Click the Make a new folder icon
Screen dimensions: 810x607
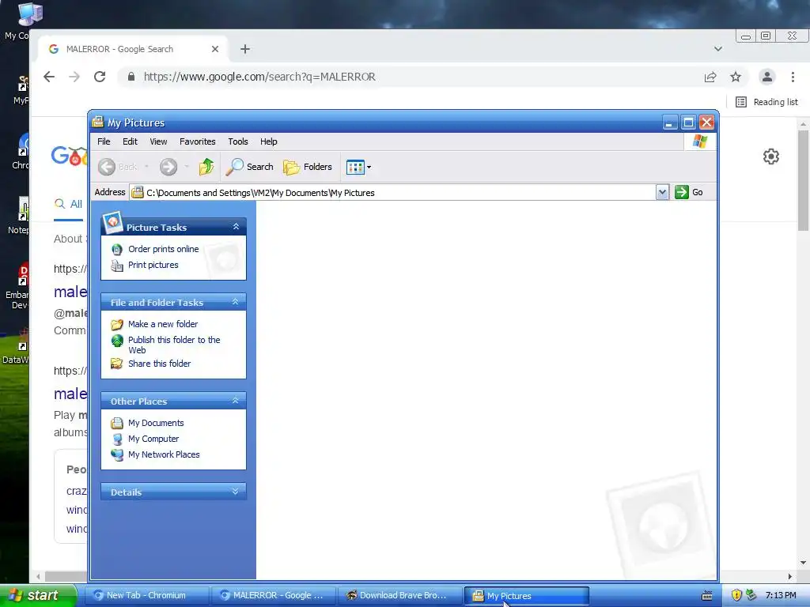(117, 324)
